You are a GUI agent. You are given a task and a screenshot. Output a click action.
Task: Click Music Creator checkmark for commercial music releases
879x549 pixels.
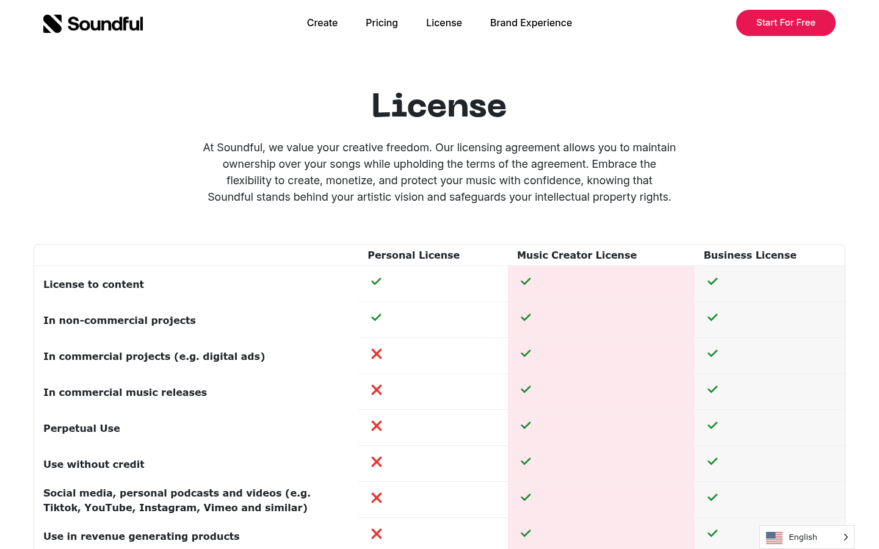526,389
